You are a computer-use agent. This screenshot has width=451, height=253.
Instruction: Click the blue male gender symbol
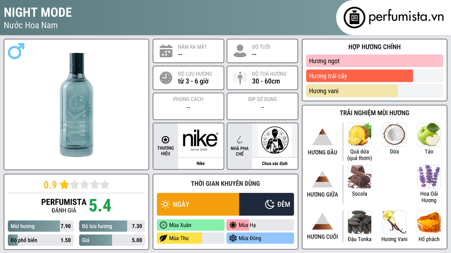coord(16,51)
